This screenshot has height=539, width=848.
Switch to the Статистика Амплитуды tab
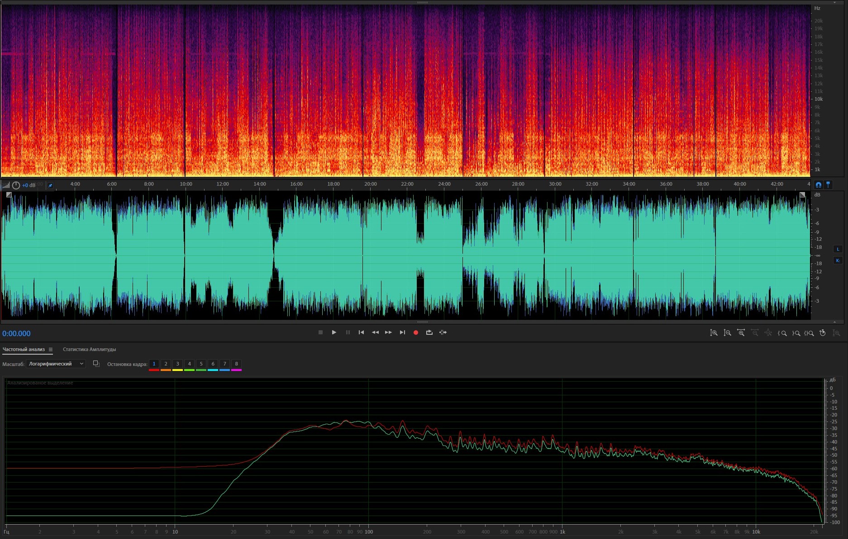[89, 350]
